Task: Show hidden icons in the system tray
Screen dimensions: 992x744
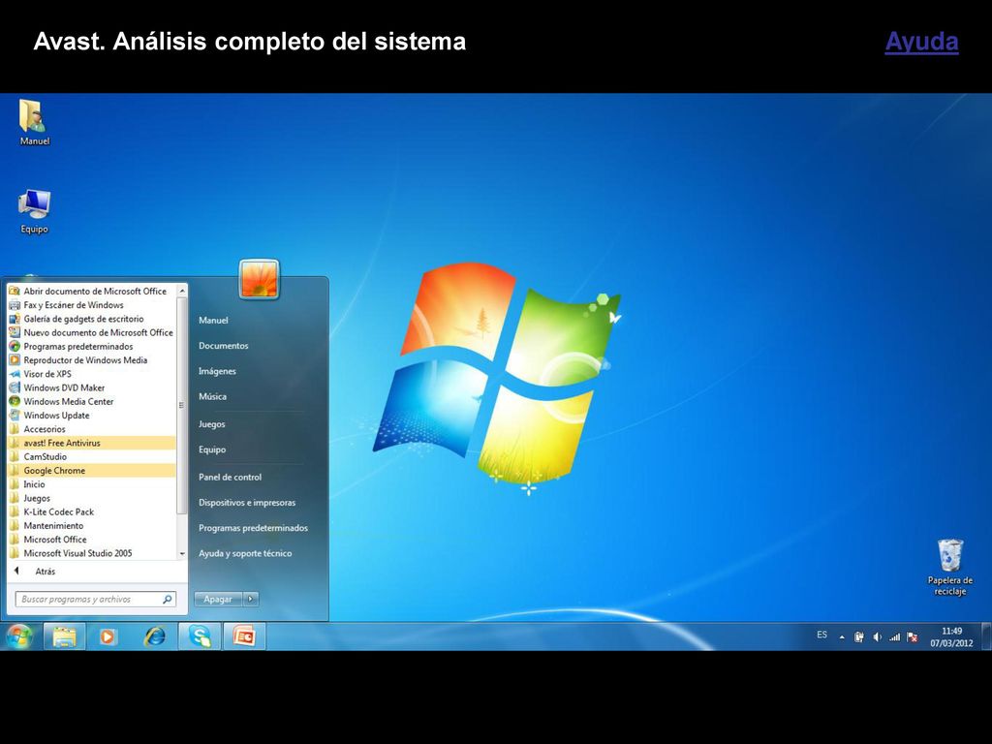Action: [x=842, y=637]
